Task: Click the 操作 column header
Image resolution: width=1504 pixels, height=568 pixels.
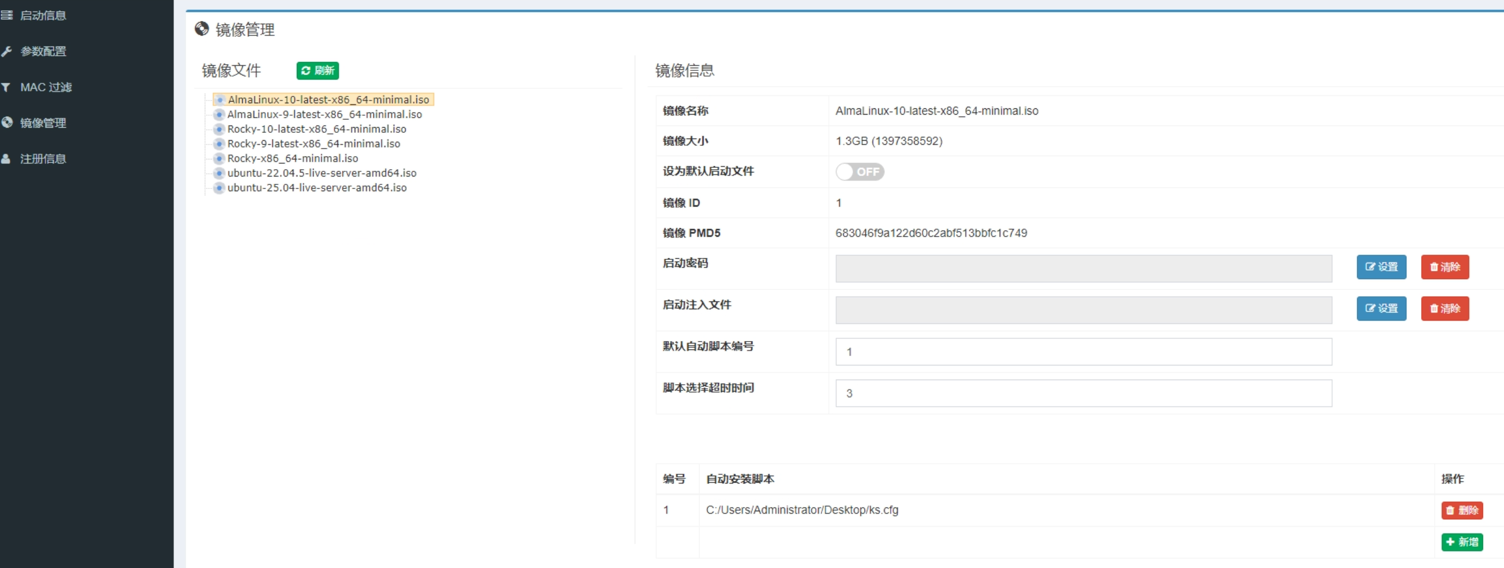Action: click(x=1452, y=479)
